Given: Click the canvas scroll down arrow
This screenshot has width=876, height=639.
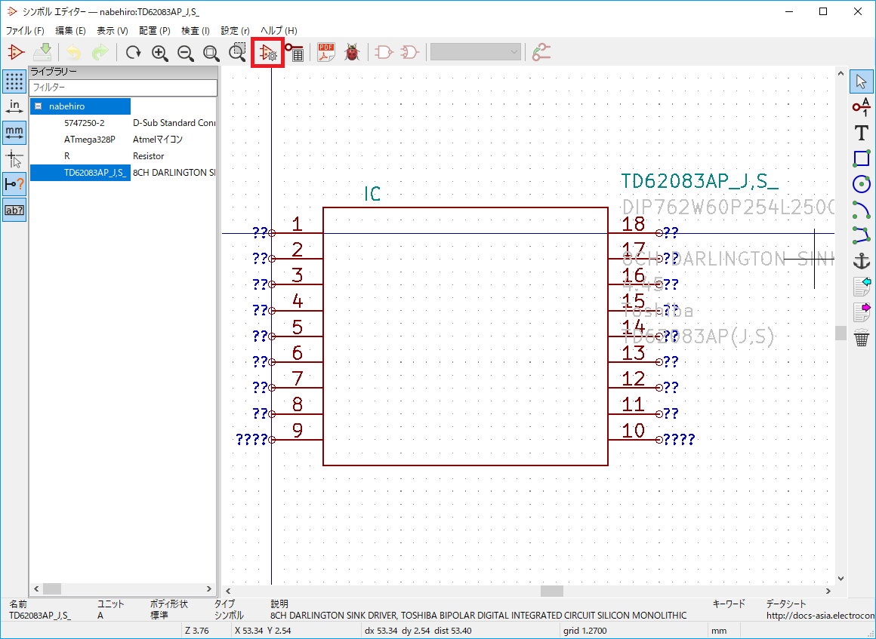Looking at the screenshot, I should [841, 579].
